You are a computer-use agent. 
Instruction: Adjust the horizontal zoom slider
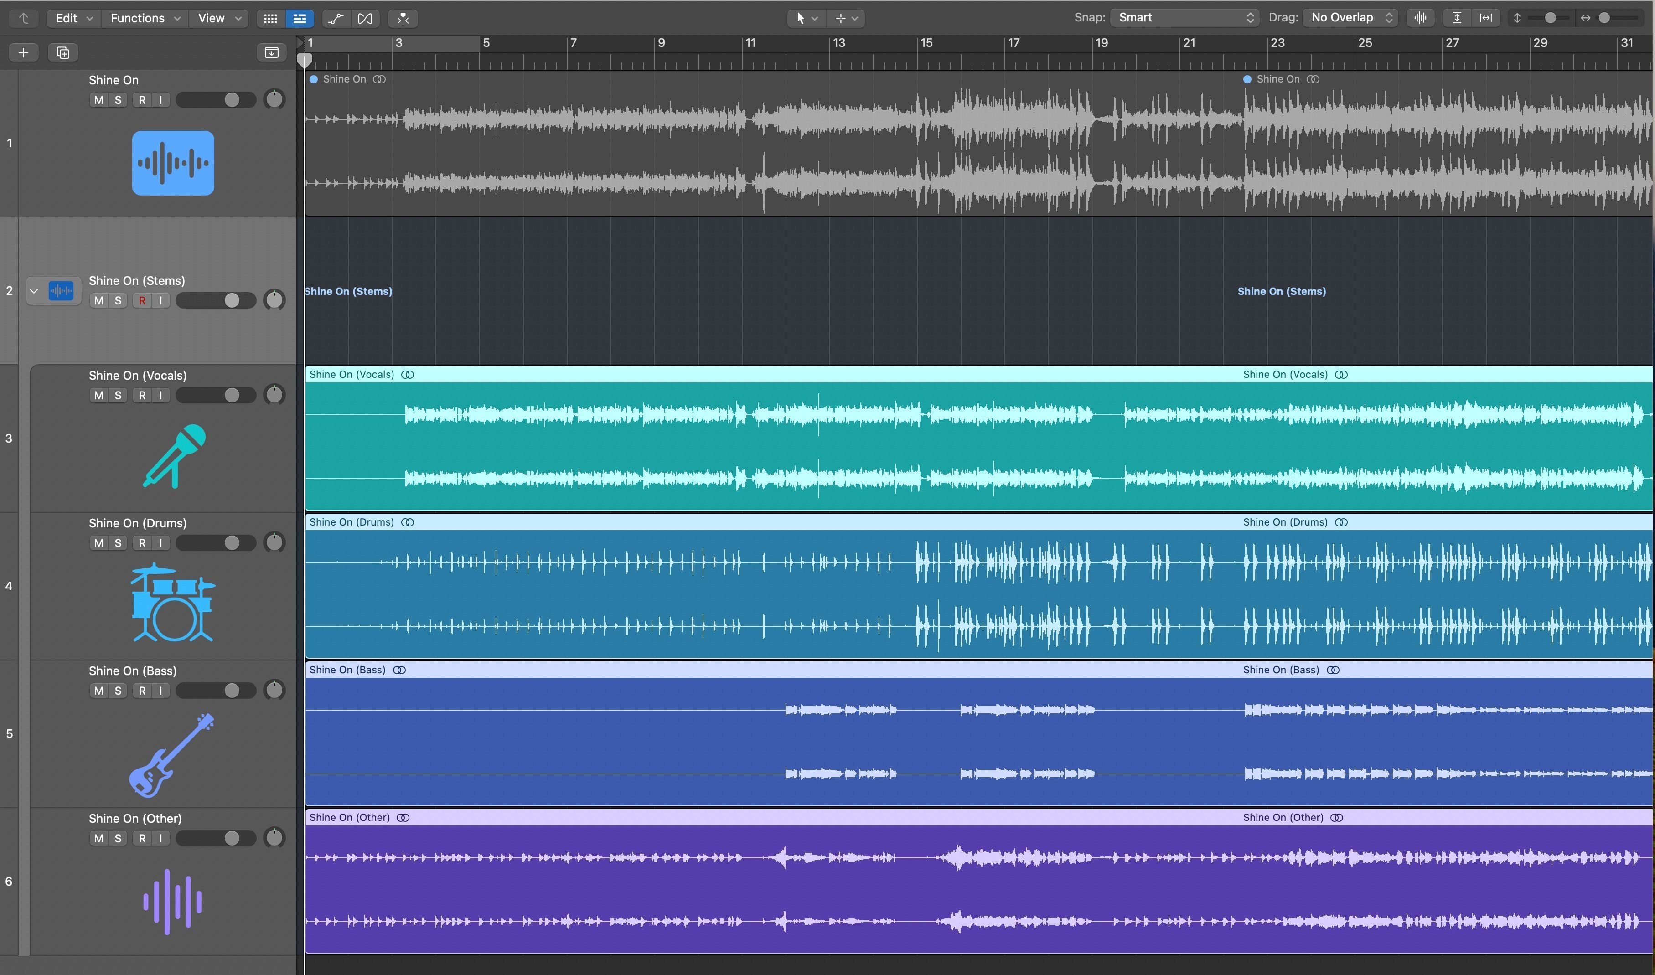click(1604, 18)
